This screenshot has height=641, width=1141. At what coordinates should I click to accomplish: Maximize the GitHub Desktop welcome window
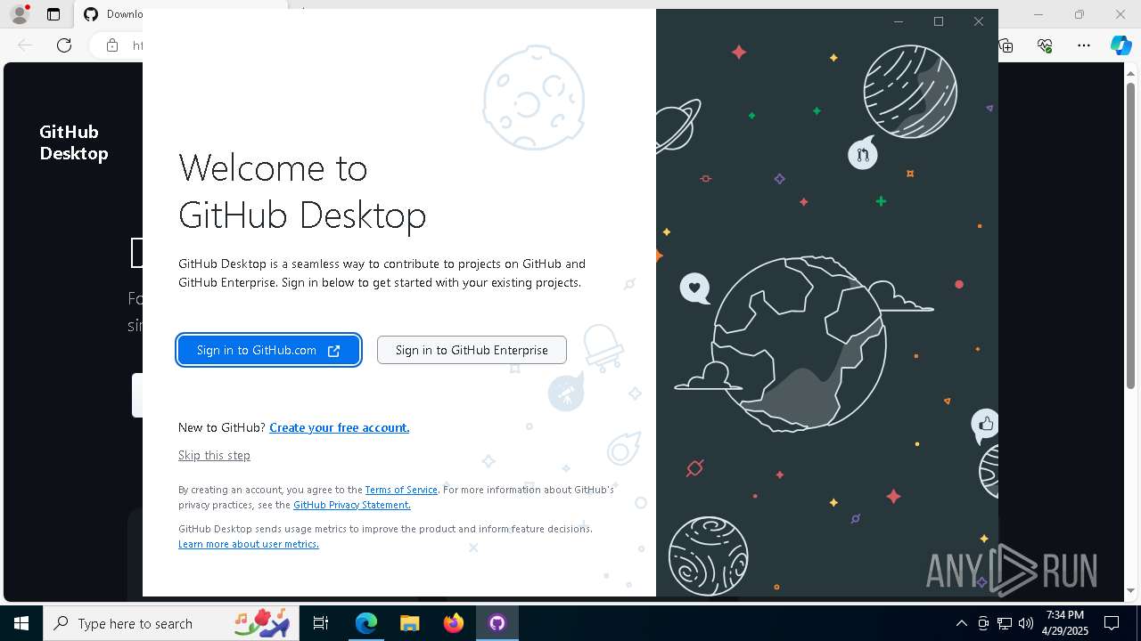click(939, 21)
